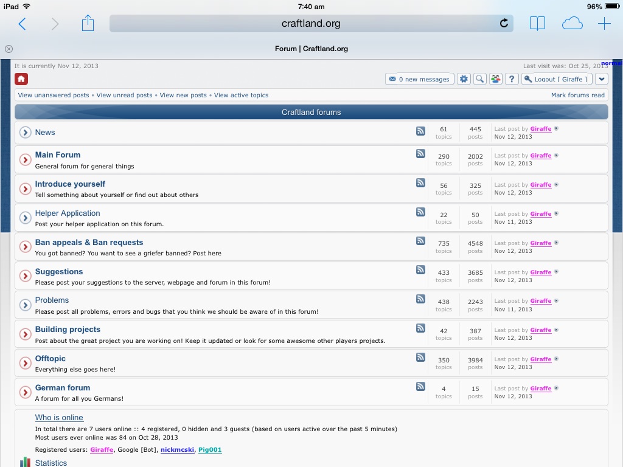
Task: Click the red unread icon beside Suggestions
Action: tap(25, 276)
